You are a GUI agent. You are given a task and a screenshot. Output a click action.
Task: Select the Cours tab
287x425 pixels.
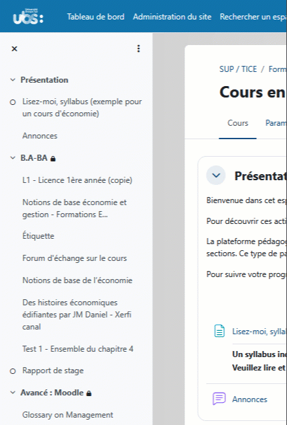tap(238, 123)
